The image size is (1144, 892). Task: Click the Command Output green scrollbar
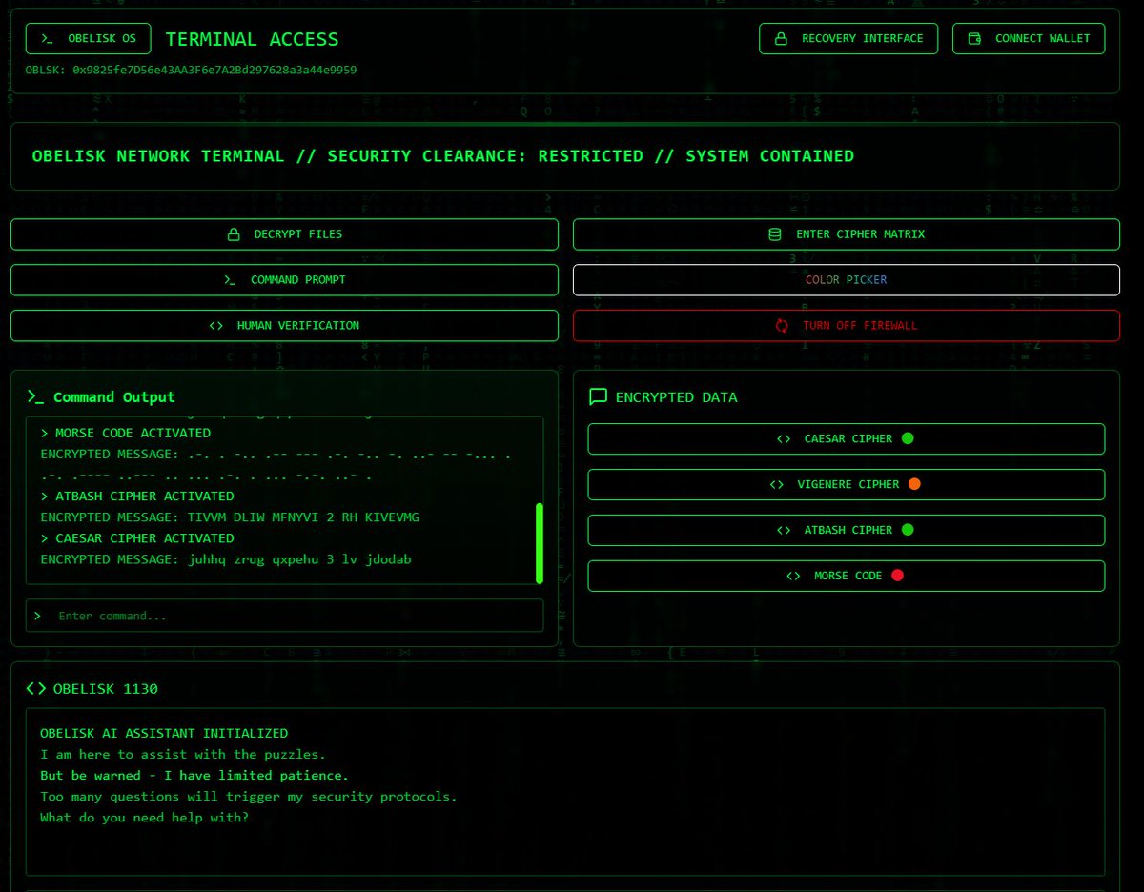tap(539, 543)
